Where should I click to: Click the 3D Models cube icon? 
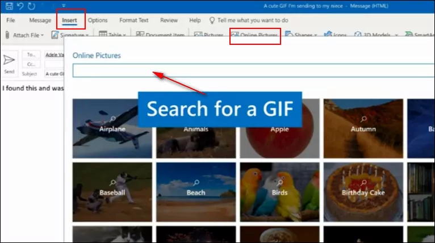click(x=358, y=35)
